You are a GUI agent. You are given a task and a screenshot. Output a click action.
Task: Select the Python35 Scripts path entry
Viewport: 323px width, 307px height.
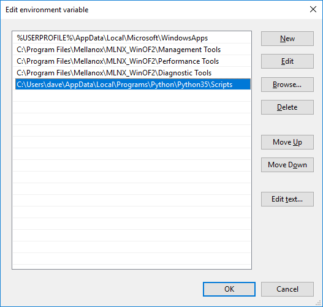(x=133, y=84)
